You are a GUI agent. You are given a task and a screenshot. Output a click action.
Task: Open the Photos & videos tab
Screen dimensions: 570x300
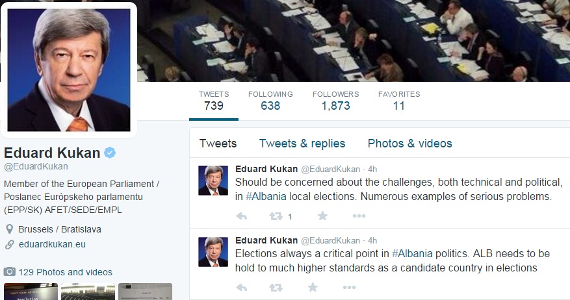409,144
